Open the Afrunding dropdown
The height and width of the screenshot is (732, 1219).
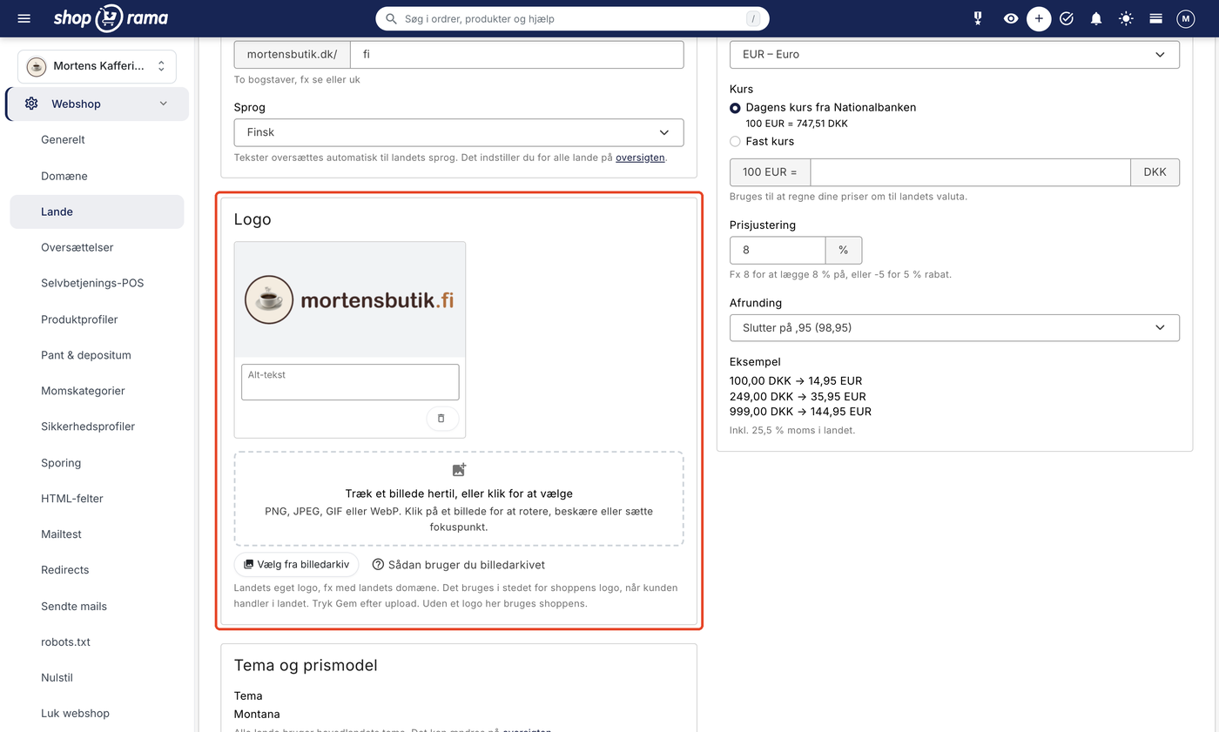[x=954, y=327]
